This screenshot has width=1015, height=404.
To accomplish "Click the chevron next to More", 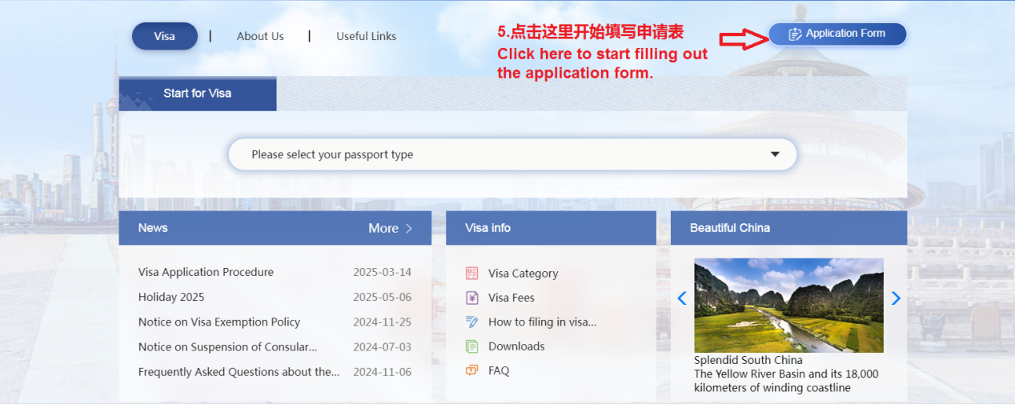I will 409,228.
